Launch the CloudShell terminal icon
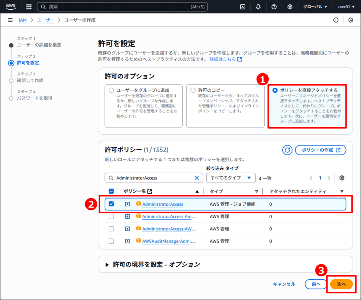361x300 pixels. (243, 7)
